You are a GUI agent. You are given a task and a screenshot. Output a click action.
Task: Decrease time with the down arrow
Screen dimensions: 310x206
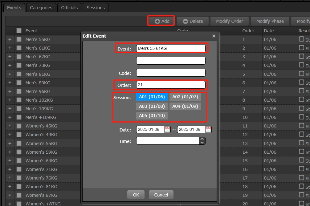202,143
